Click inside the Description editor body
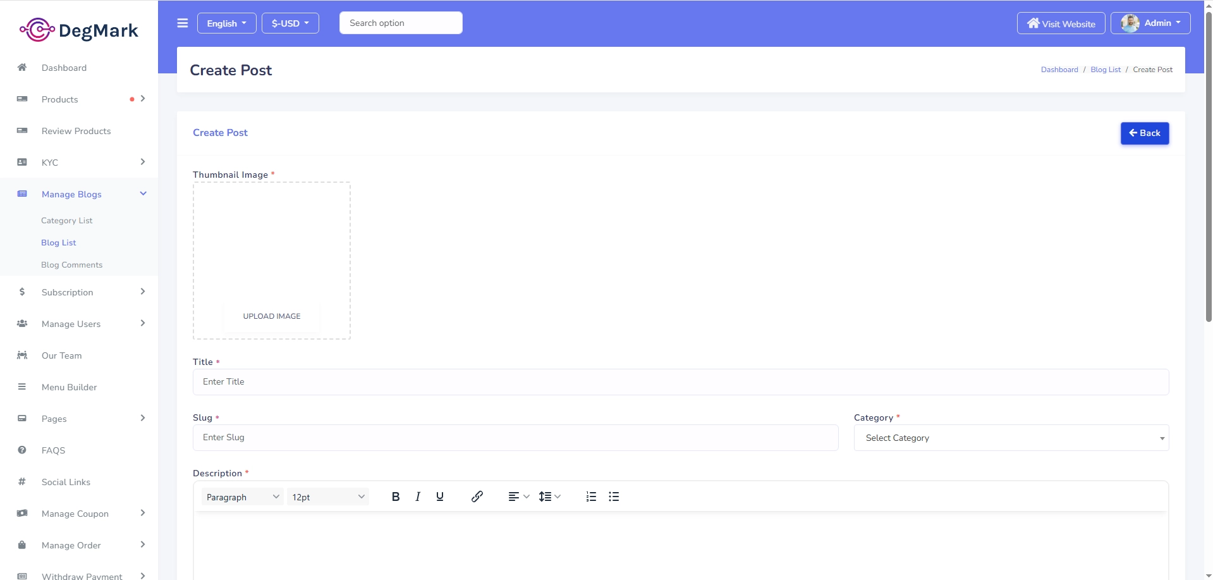This screenshot has width=1213, height=580. pyautogui.click(x=681, y=545)
